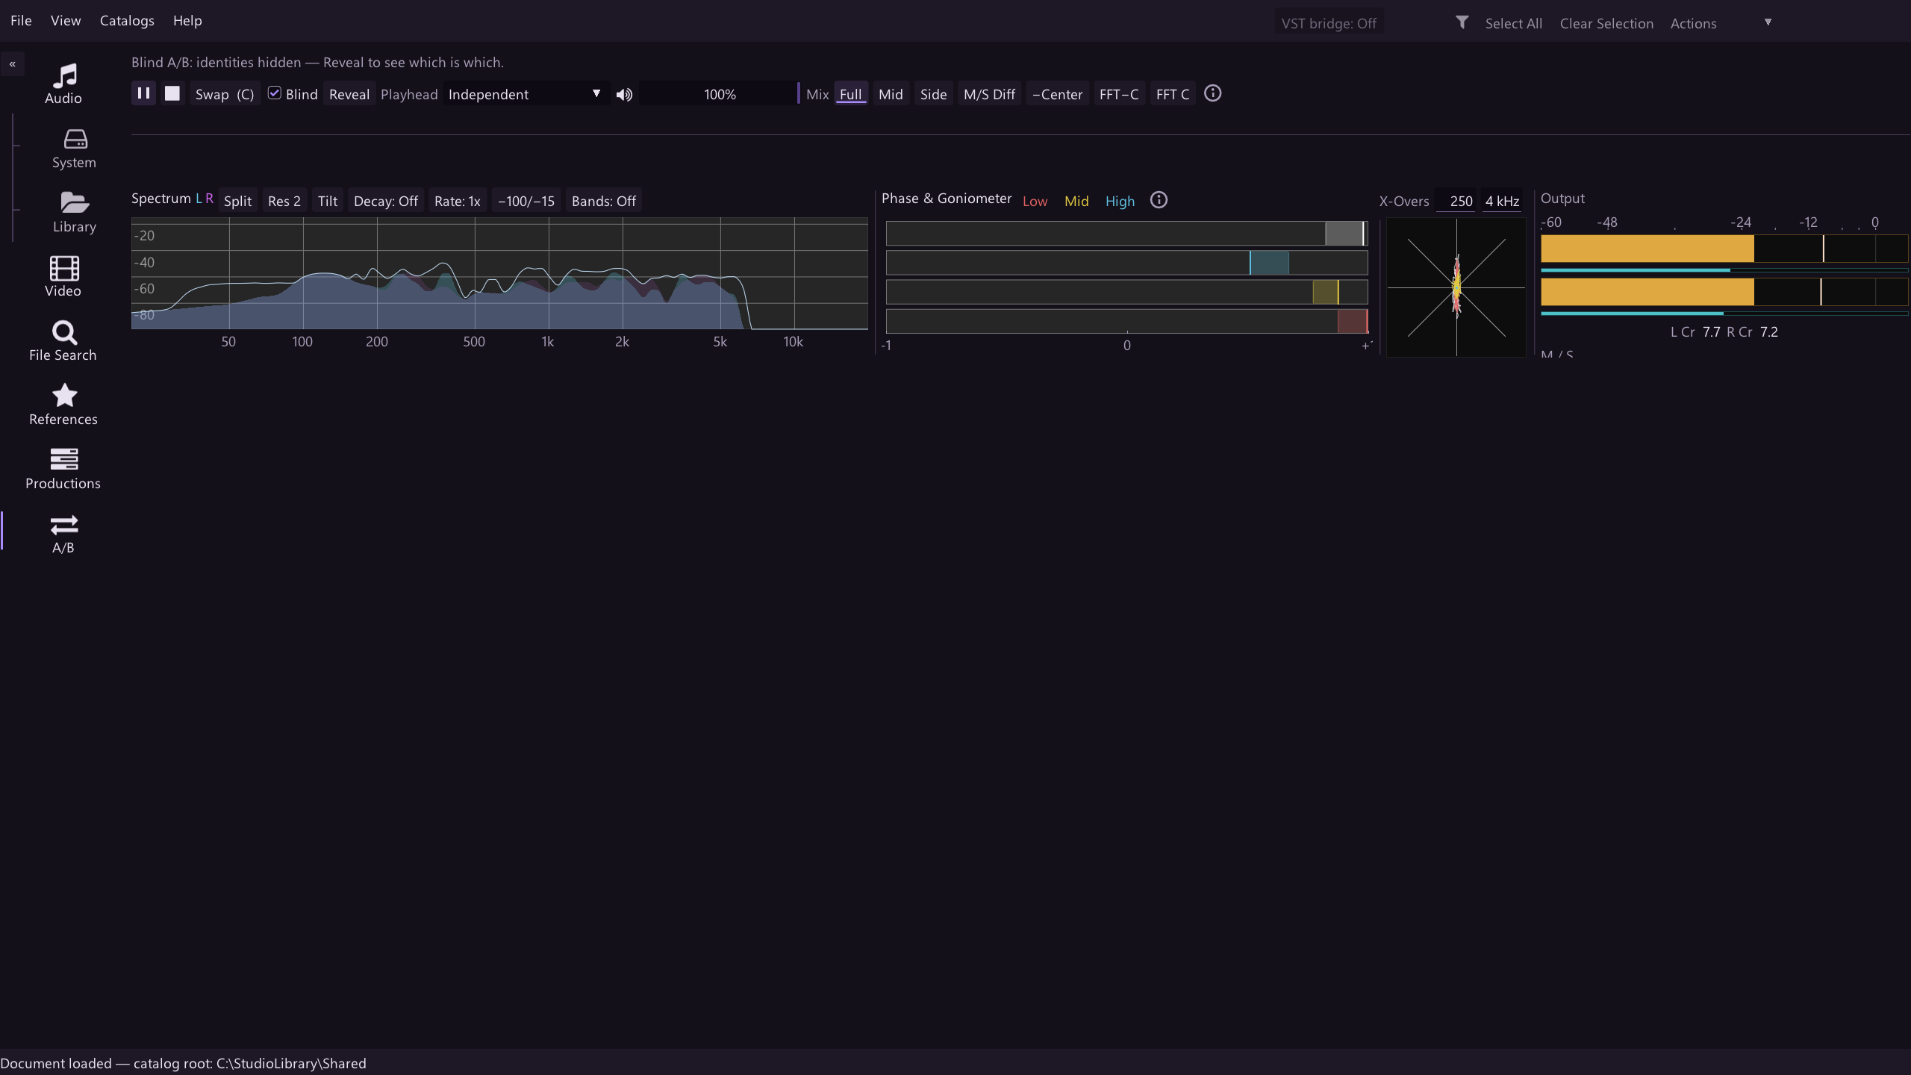This screenshot has height=1075, width=1911.
Task: Select the A/B compare section
Action: [x=63, y=534]
